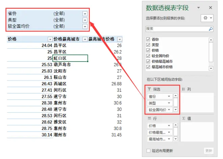Viewport: 223px width, 159px height.
Task: Uncheck the 类型 field checkbox
Action: click(148, 45)
